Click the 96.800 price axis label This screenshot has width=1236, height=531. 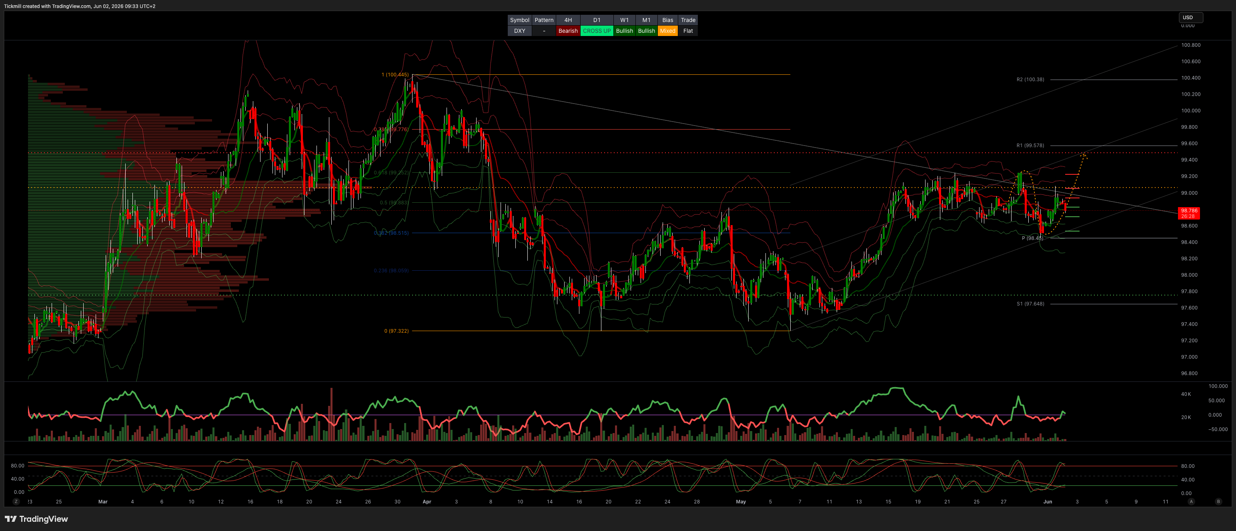(1189, 373)
